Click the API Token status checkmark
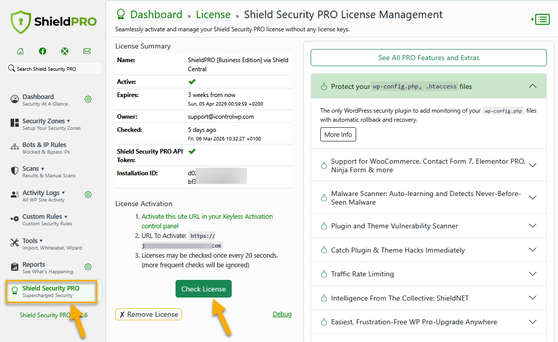 click(192, 152)
